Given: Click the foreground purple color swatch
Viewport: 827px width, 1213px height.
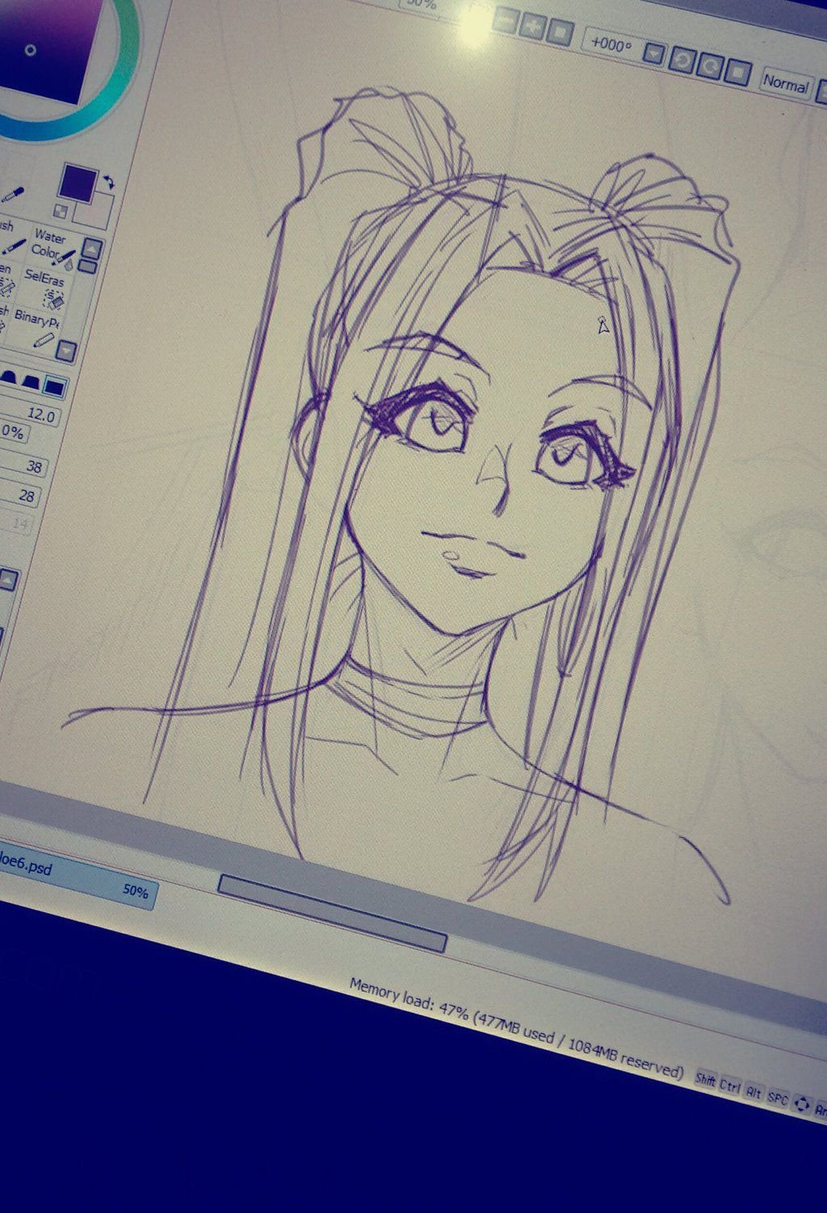Looking at the screenshot, I should click(78, 183).
